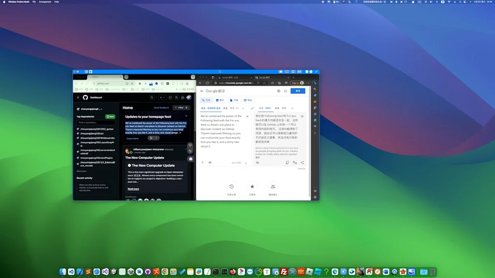This screenshot has height=278, width=495.
Task: Switch to the 图片 image translation tab
Action: 220,100
